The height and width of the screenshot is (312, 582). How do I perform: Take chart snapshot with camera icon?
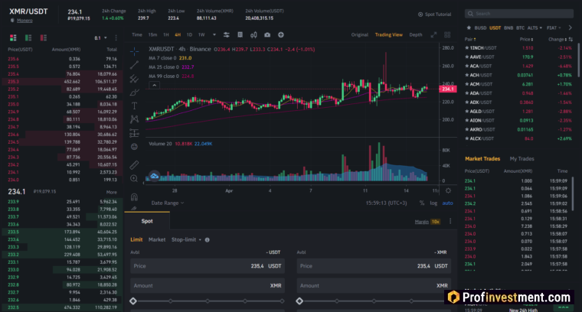click(267, 35)
